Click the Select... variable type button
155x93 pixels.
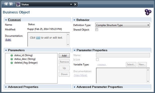tap(131, 64)
